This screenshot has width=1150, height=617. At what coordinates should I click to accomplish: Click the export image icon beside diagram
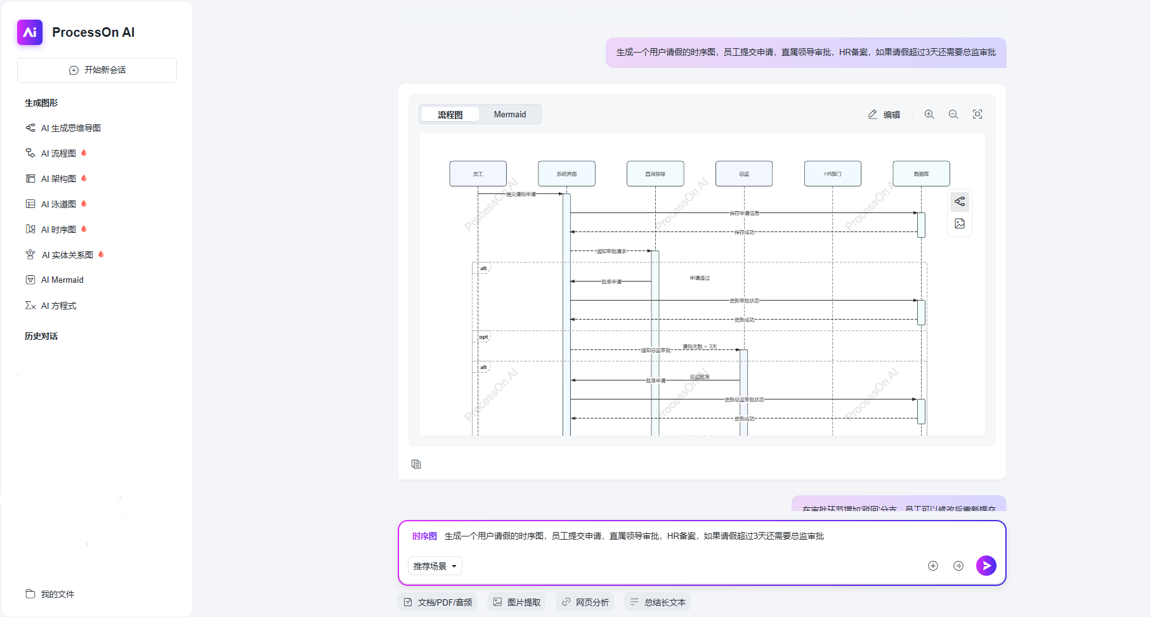960,223
